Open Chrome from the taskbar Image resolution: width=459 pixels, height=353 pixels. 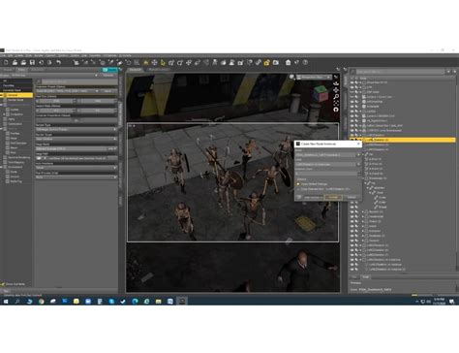42,302
